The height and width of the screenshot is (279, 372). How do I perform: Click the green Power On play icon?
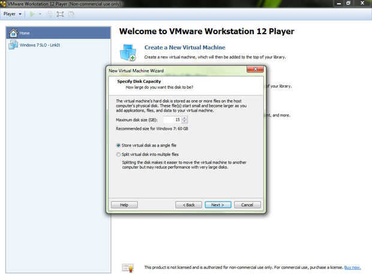point(32,14)
